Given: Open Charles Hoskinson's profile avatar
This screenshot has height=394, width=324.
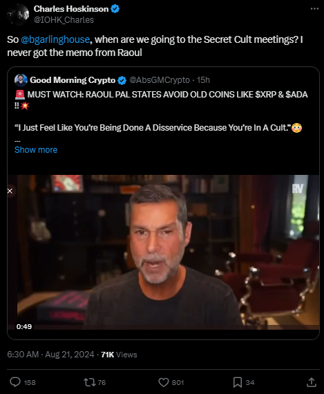Looking at the screenshot, I should [17, 15].
